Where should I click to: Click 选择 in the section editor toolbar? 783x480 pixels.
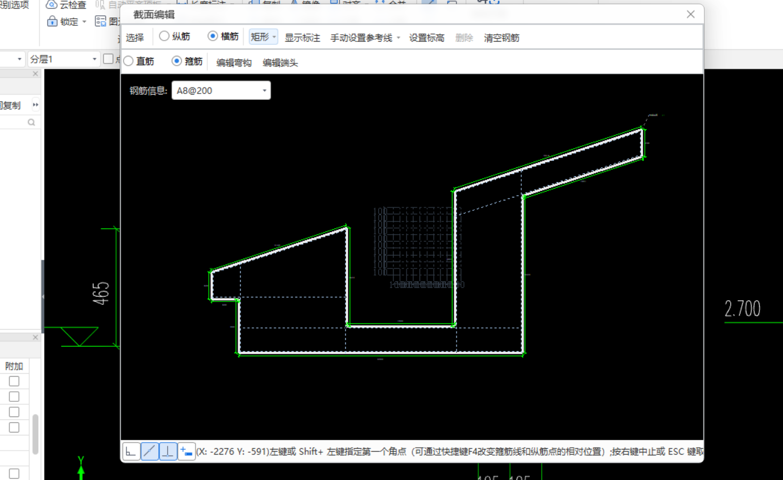135,38
